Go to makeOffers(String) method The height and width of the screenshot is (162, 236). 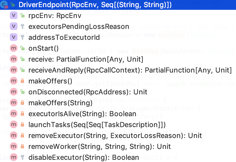(60, 103)
